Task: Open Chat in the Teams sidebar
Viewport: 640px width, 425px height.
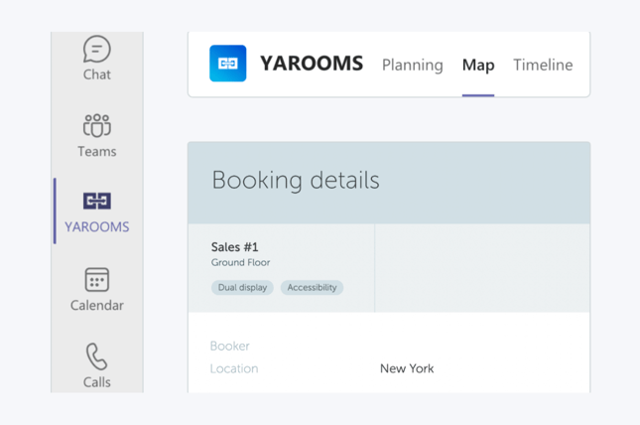Action: coord(96,58)
